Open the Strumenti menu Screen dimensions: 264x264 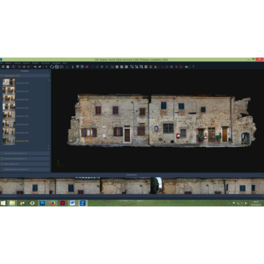point(45,63)
